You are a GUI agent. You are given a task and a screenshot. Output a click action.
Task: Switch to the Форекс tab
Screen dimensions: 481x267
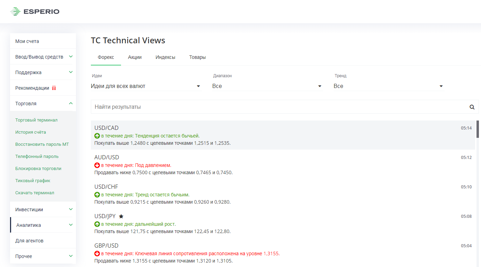tap(106, 57)
